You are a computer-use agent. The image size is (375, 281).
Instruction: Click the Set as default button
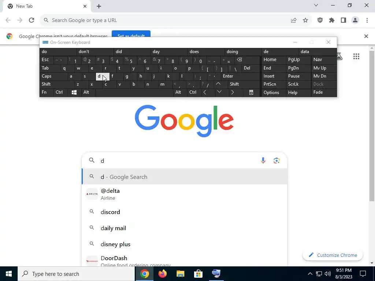[131, 34]
